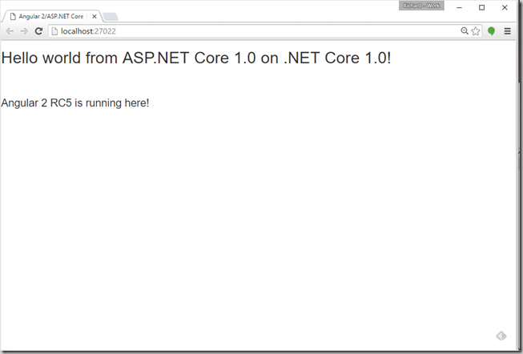Viewport: 523px width, 354px height.
Task: Close the Angular 2/ASP.NET Core tab
Action: (95, 16)
